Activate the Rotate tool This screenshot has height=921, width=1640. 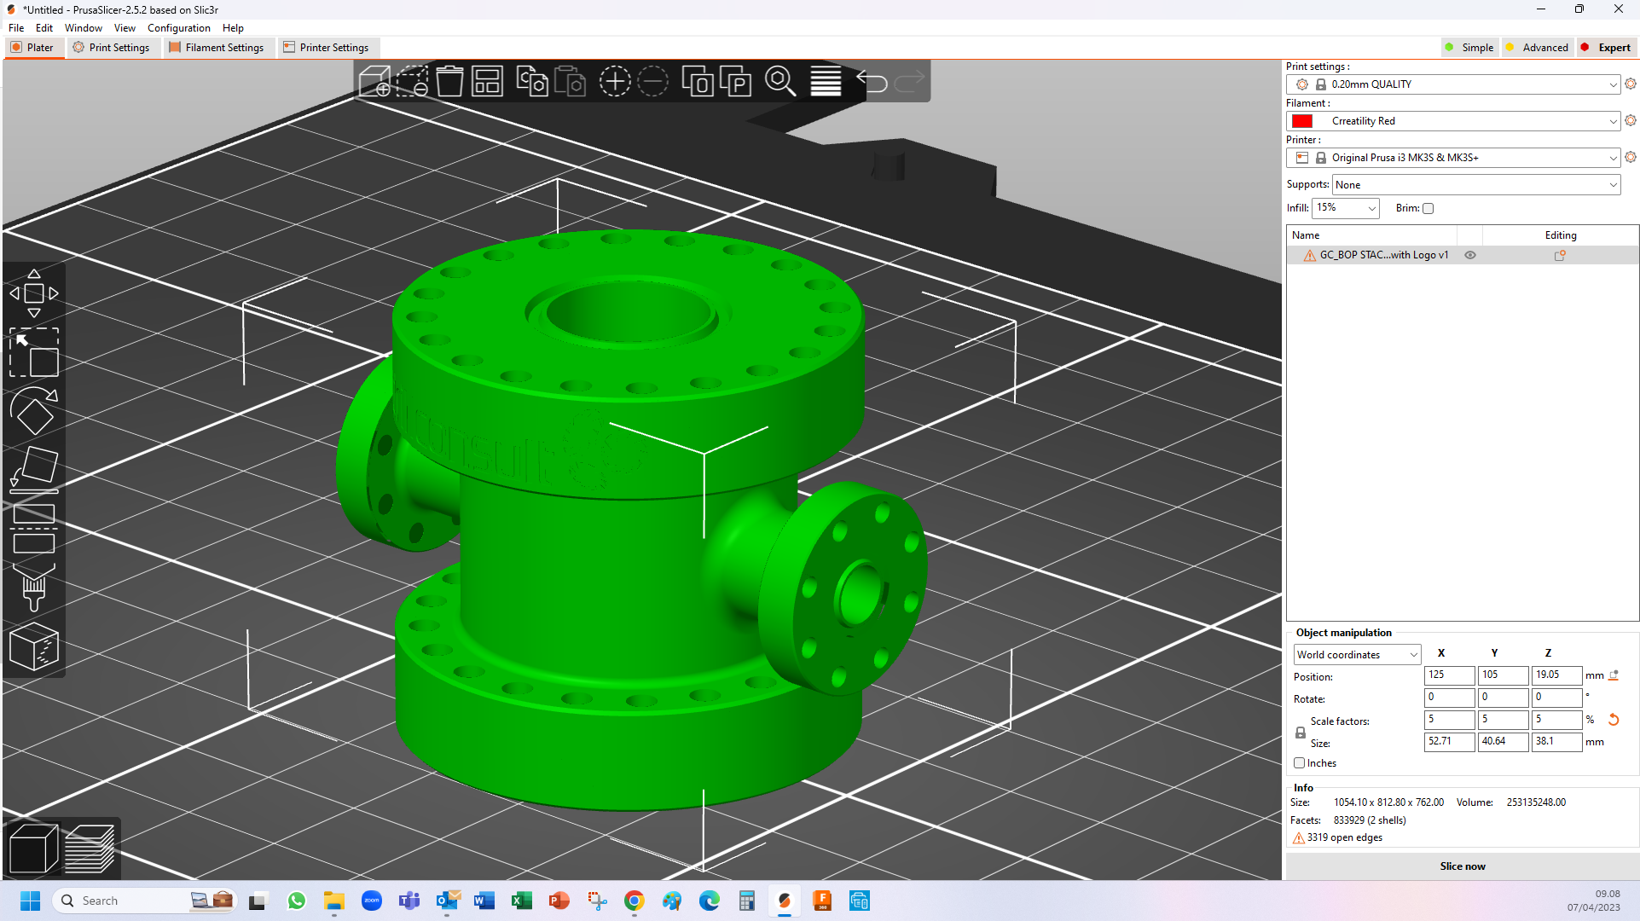34,412
